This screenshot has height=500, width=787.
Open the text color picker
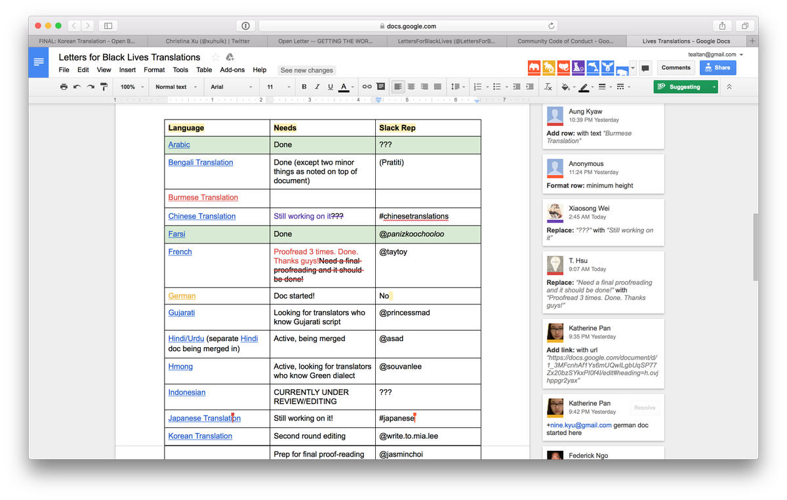point(343,87)
